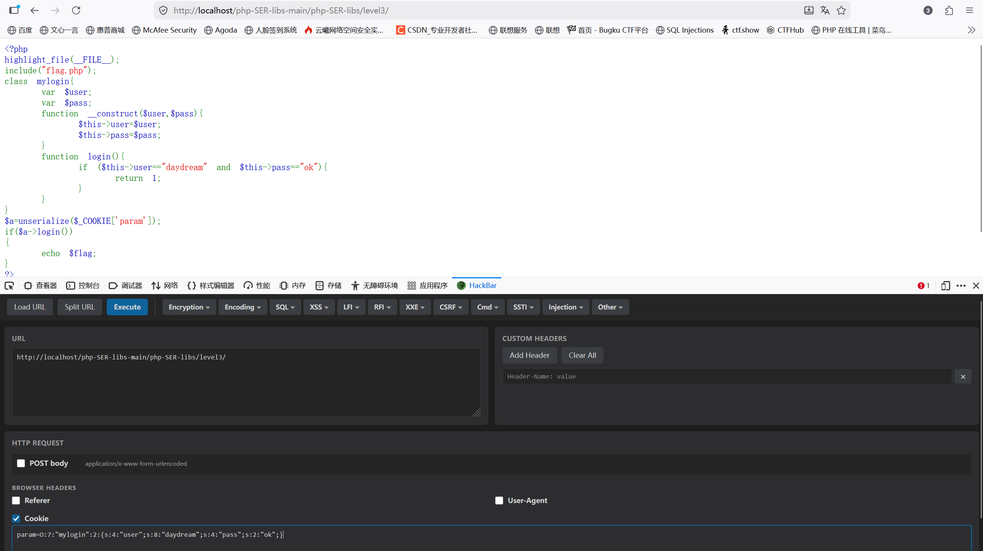Click the browser reload page icon
Viewport: 983px width, 551px height.
pyautogui.click(x=76, y=10)
